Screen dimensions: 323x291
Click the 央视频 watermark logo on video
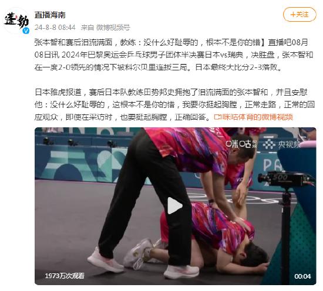(x=282, y=144)
